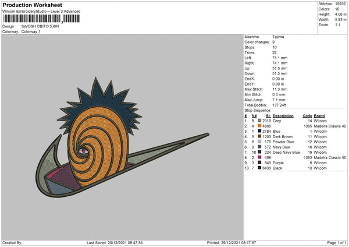The width and height of the screenshot is (349, 247).
Task: Click the design name 'SWOSH OBITO 5,8IN'
Action: pos(40,26)
